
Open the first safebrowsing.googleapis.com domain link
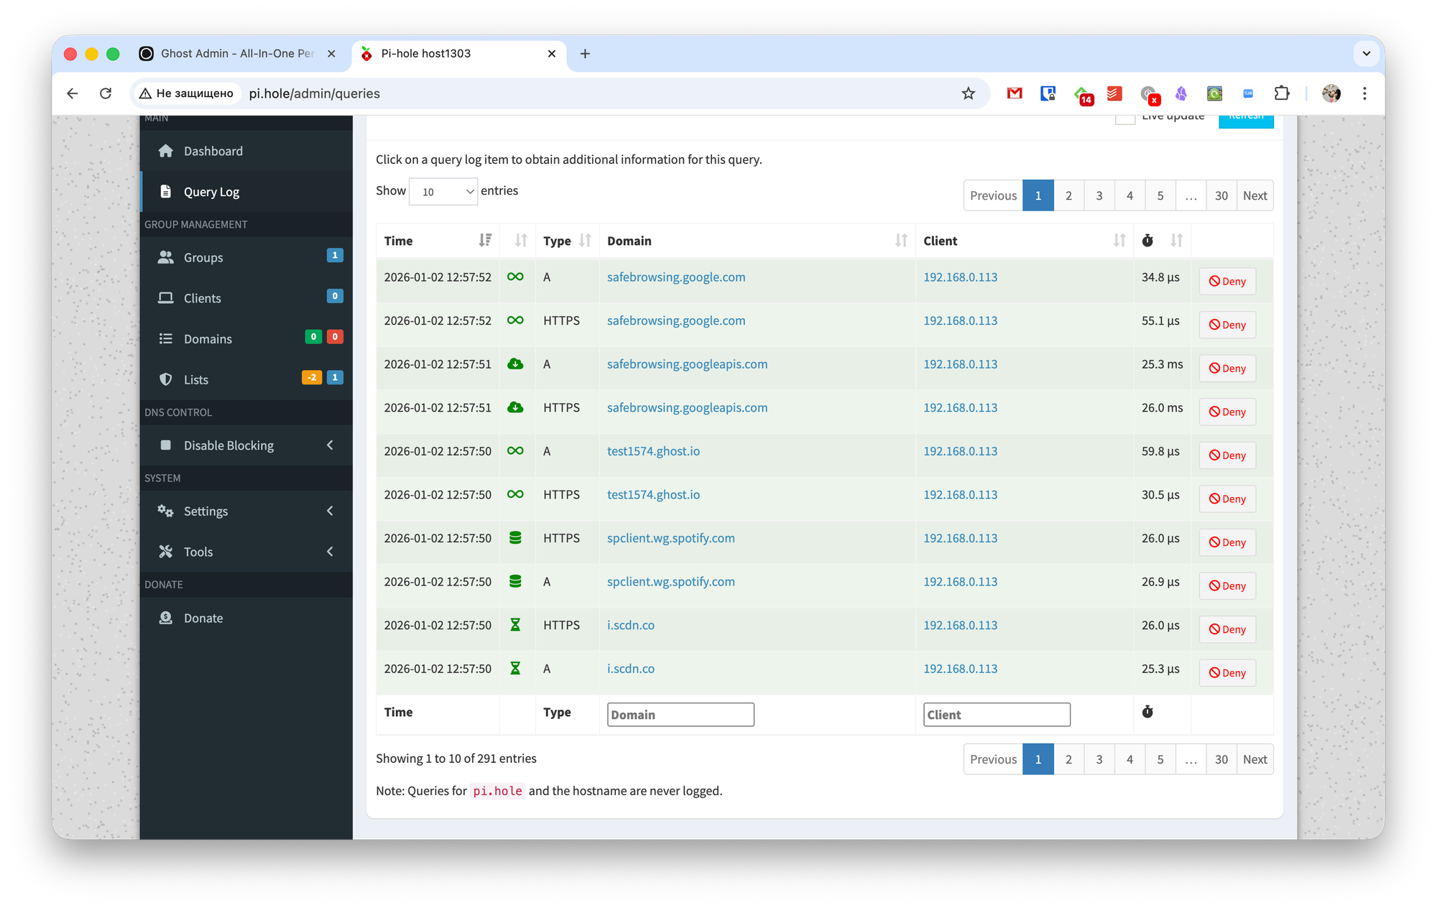click(x=687, y=364)
